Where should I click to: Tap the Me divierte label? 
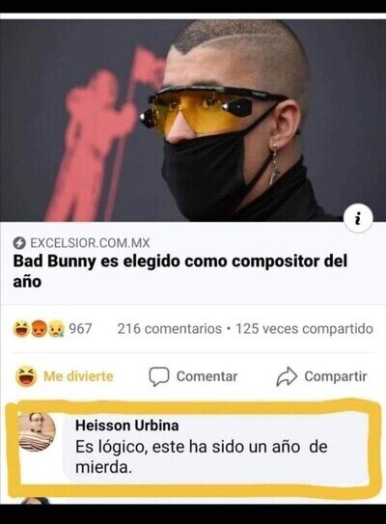point(78,376)
